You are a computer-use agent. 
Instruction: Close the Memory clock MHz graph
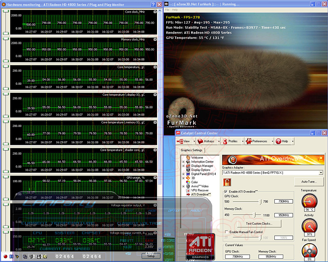[155, 39]
